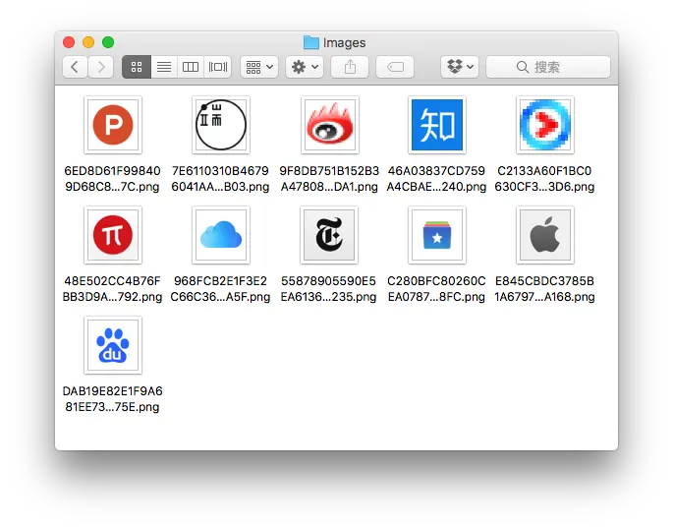The width and height of the screenshot is (673, 529).
Task: Select the Weibo eye logo thumbnail
Action: pyautogui.click(x=330, y=125)
